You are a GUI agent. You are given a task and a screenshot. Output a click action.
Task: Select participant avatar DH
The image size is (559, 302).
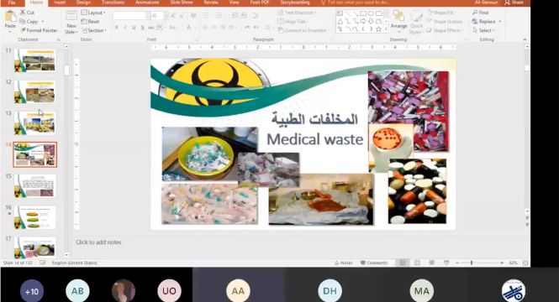[x=330, y=291]
